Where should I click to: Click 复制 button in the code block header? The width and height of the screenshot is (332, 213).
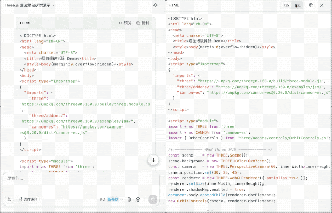143,23
